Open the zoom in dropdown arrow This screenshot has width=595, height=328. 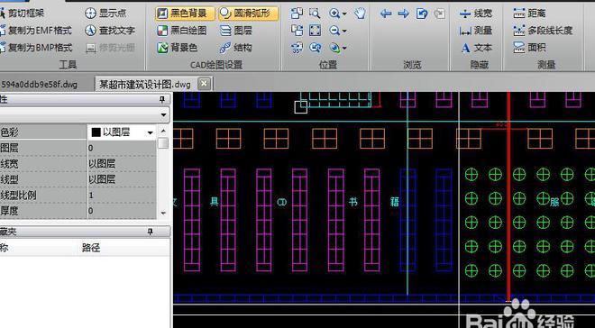point(344,14)
